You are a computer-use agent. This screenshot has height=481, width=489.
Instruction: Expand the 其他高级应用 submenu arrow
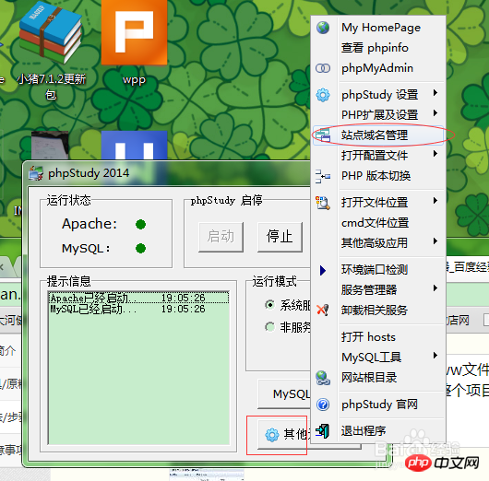point(435,241)
